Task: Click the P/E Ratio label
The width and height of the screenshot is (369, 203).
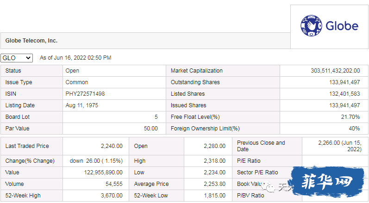Action: coord(249,161)
